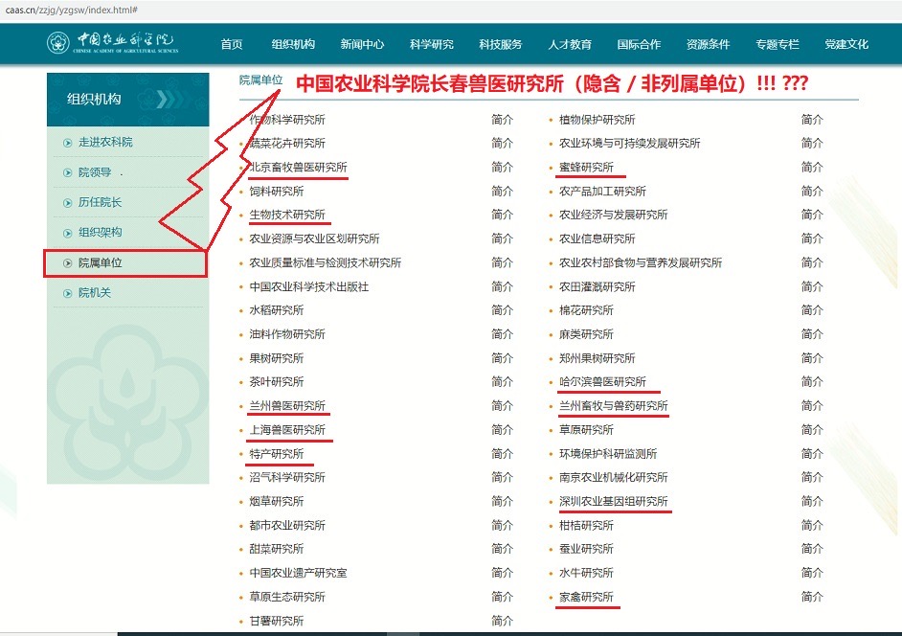Image resolution: width=902 pixels, height=636 pixels.
Task: Click 简介 beside 水稻研究所
Action: pyautogui.click(x=502, y=310)
